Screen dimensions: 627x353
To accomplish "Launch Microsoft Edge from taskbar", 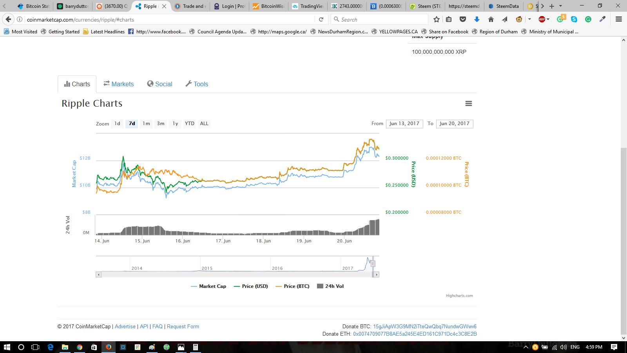I will click(x=51, y=347).
